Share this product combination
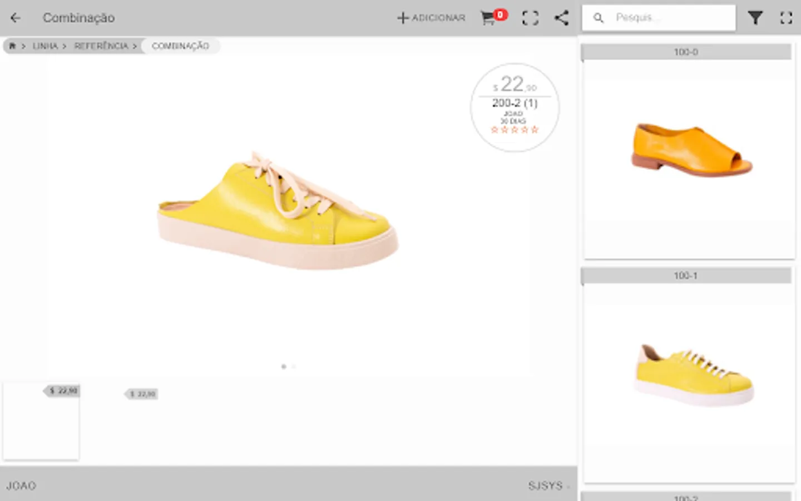 pos(562,18)
